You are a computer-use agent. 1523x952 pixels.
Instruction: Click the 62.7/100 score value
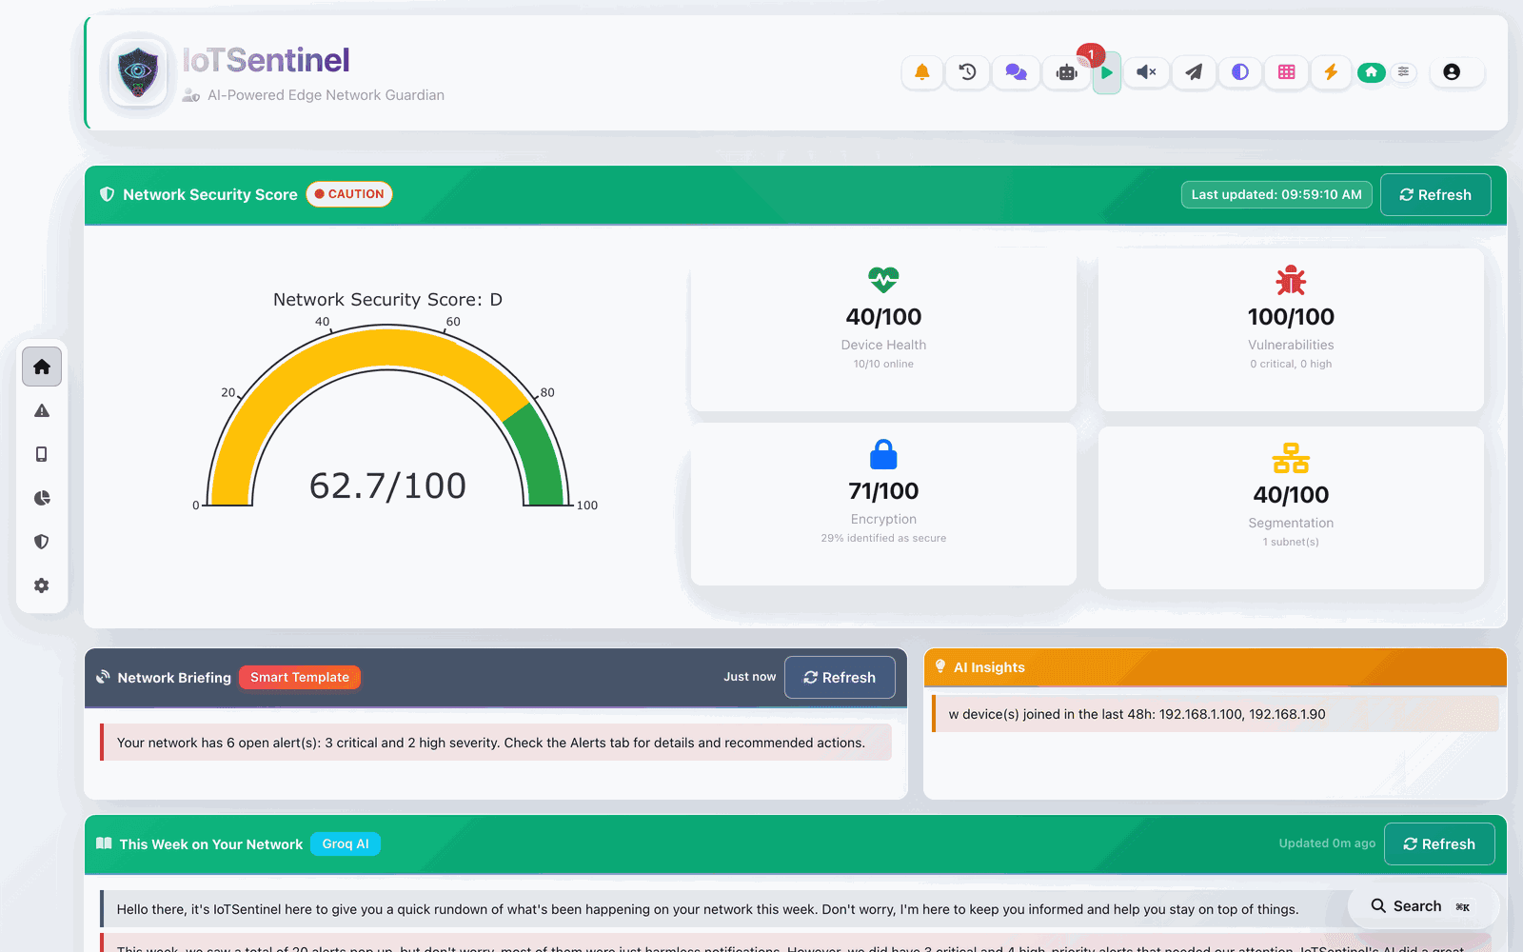pos(387,486)
